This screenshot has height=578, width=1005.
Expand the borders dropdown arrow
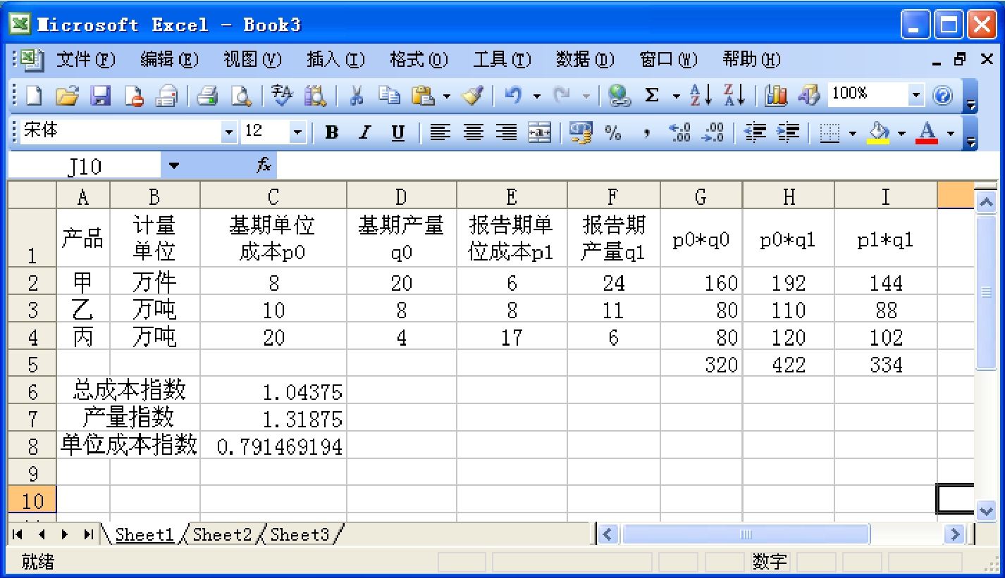pyautogui.click(x=853, y=132)
